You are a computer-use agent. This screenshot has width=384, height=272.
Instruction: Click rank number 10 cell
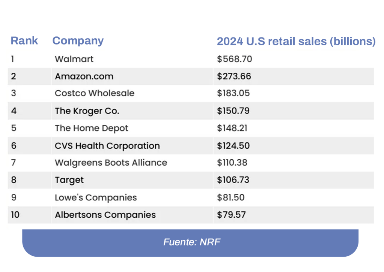16,215
